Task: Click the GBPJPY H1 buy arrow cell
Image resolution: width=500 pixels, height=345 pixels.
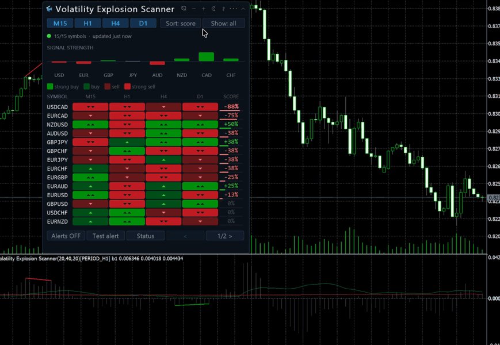Action: [x=127, y=142]
